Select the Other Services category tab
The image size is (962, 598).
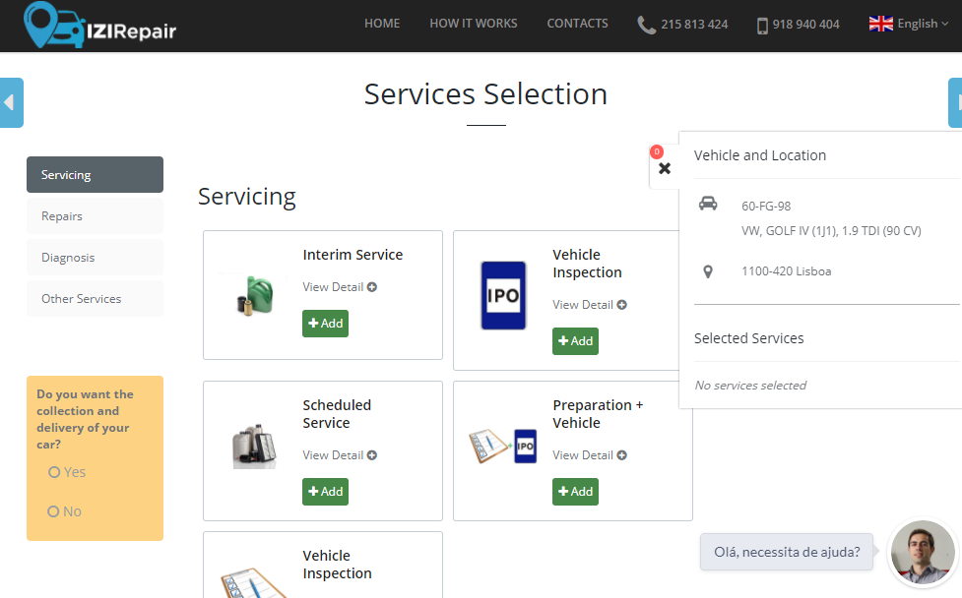[96, 298]
